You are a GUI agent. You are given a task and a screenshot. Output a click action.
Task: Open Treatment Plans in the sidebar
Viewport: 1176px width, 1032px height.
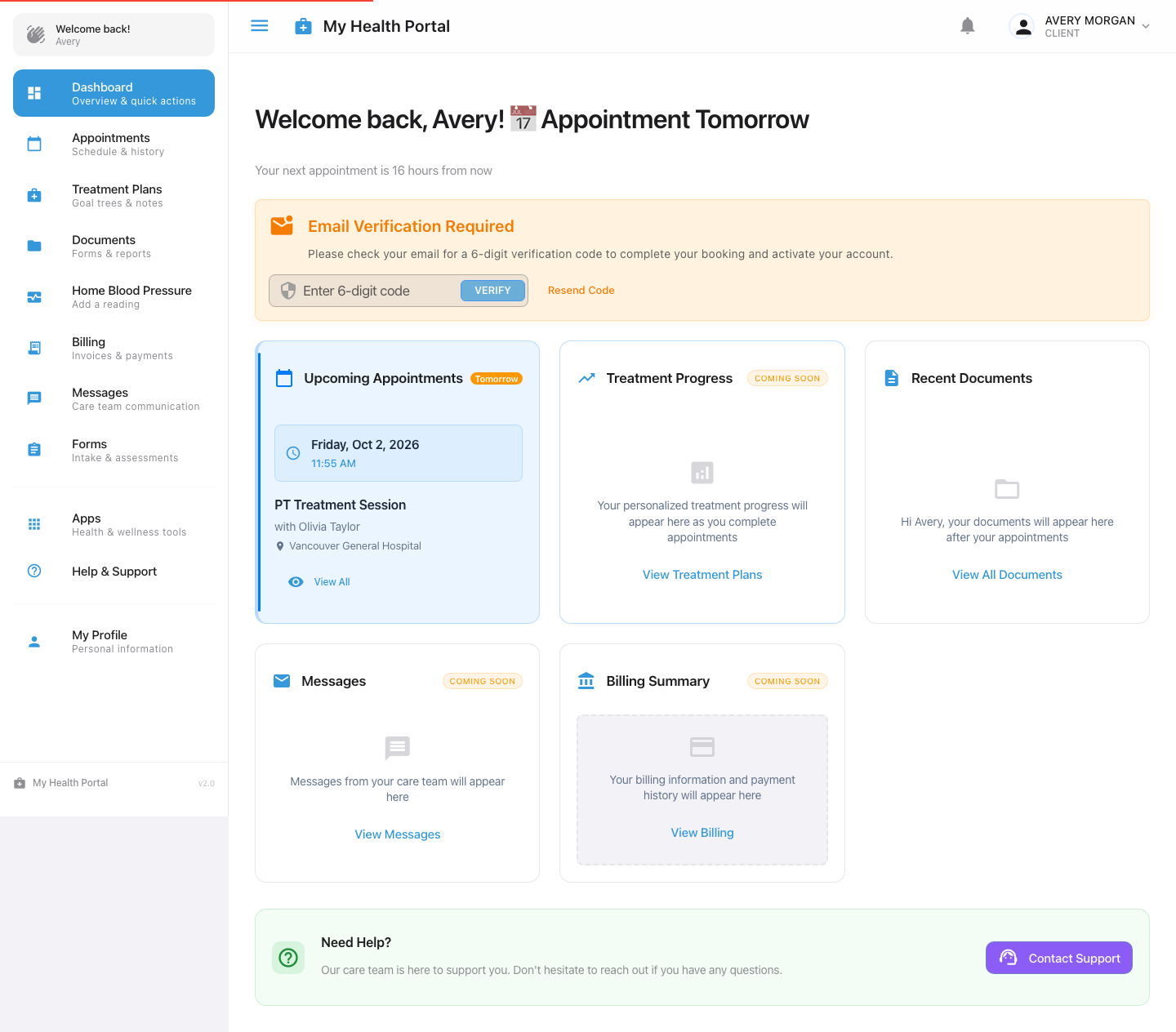point(114,196)
